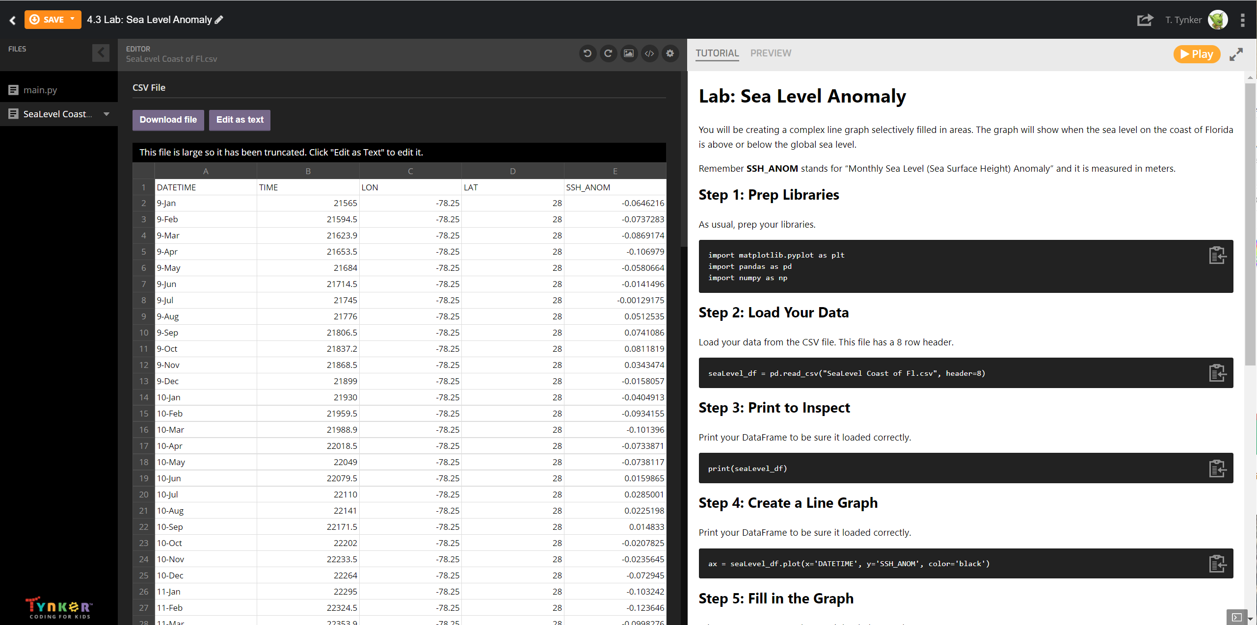This screenshot has height=625, width=1257.
Task: Click cell with value 21565
Action: pyautogui.click(x=308, y=203)
